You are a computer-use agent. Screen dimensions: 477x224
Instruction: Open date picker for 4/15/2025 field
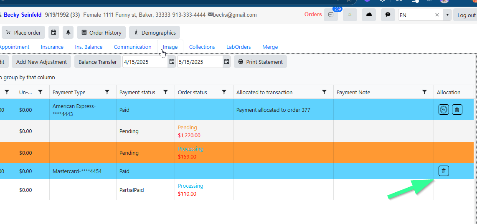point(172,62)
